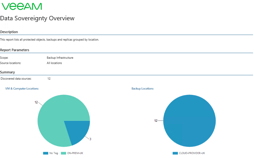
Task: Click the 3 data label on left pie
Action: pyautogui.click(x=91, y=139)
